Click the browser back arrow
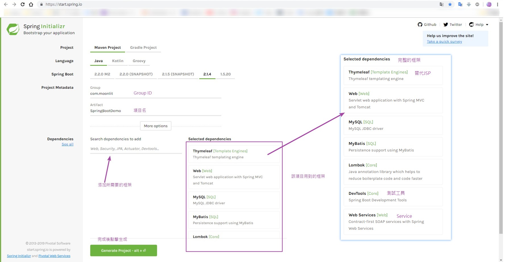The image size is (507, 262). (x=6, y=4)
